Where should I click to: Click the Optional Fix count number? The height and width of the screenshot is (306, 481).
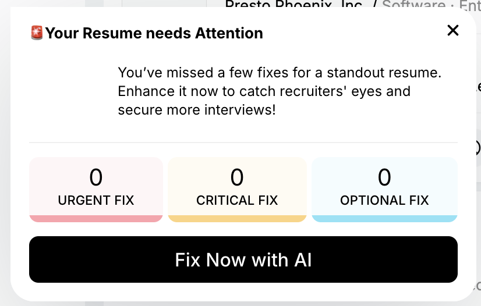point(384,177)
